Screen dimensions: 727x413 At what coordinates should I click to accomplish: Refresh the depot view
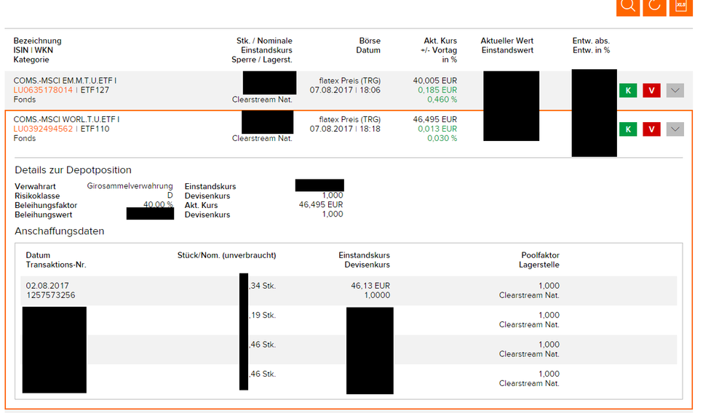click(654, 6)
